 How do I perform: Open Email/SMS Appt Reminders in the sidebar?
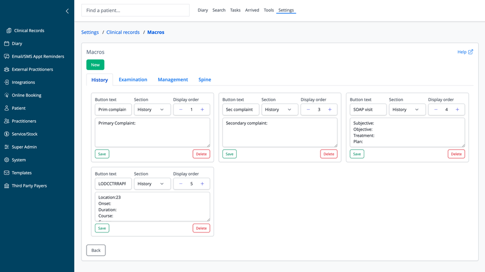pos(37,56)
